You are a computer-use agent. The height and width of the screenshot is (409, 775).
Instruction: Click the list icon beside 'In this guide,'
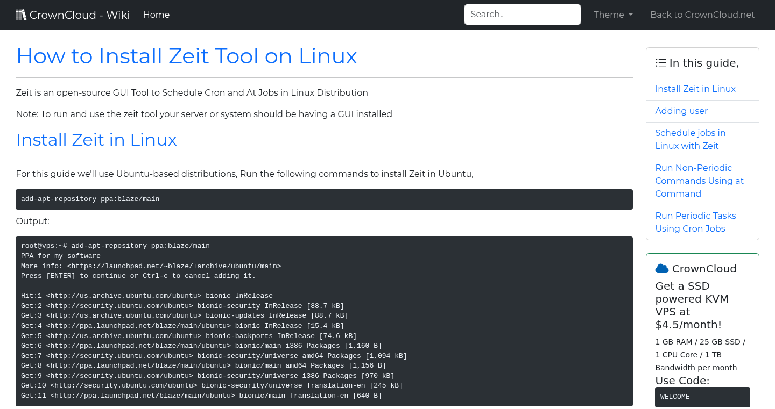click(x=660, y=62)
